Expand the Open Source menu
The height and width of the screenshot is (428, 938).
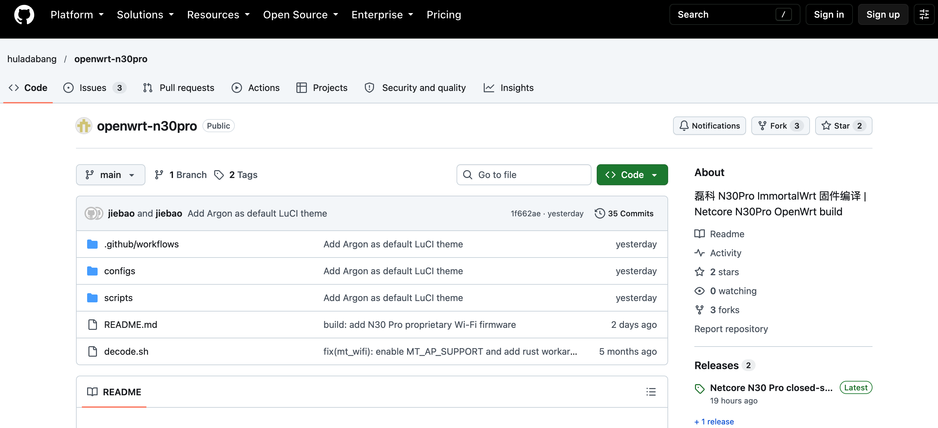click(300, 14)
